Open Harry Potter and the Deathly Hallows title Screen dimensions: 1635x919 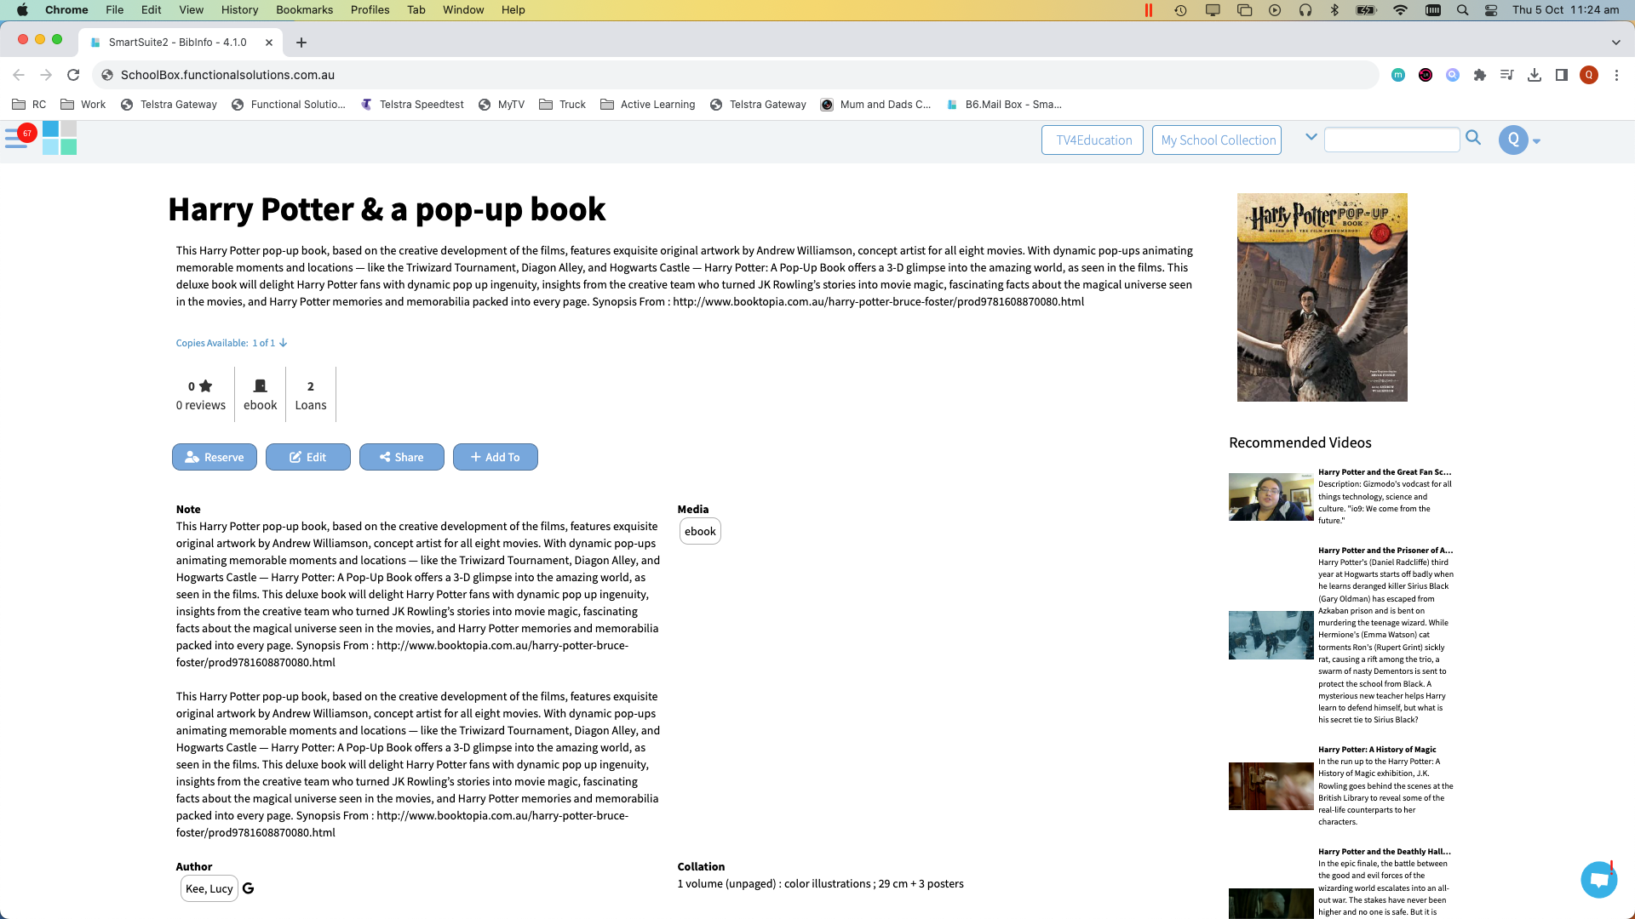(1385, 851)
